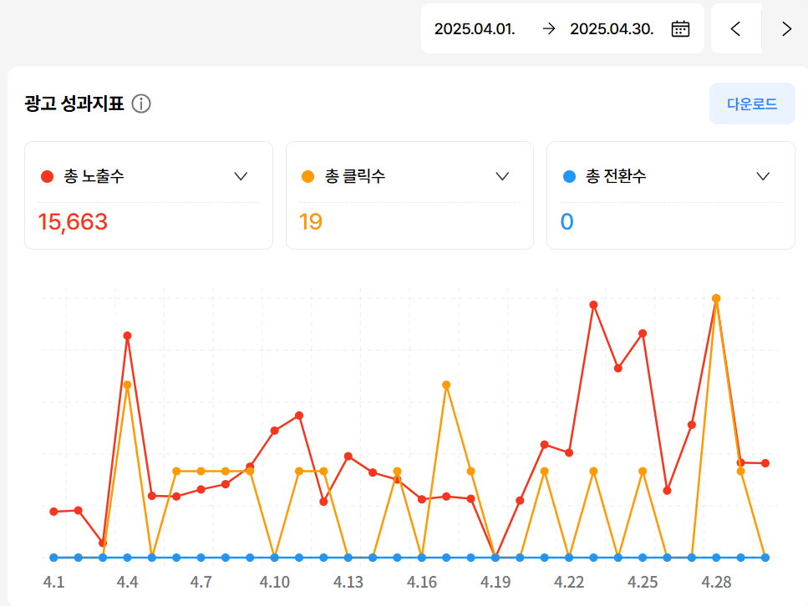Click the 4.28 x-axis label

point(716,583)
